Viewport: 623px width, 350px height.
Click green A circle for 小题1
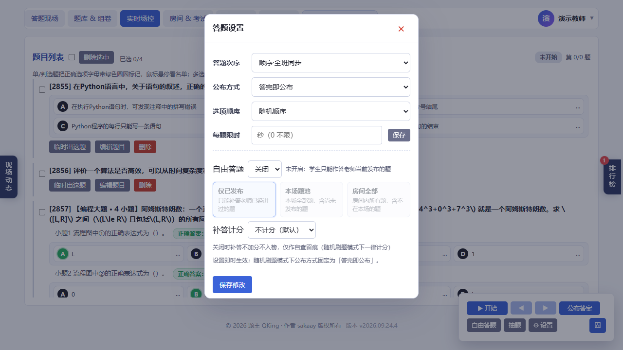(62, 254)
